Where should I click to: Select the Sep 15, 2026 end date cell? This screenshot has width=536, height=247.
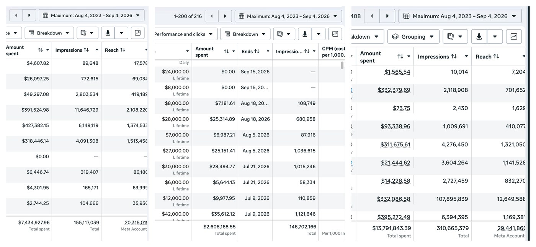point(255,72)
